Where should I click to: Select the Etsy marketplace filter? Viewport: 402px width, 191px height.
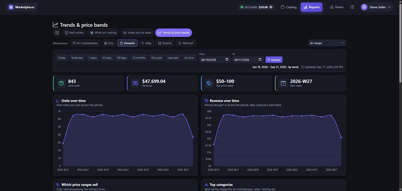(109, 43)
